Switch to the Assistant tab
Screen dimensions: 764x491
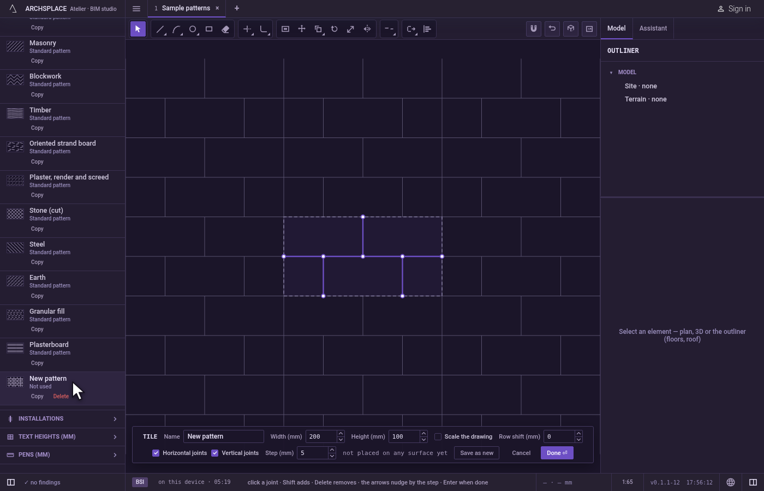pyautogui.click(x=653, y=28)
